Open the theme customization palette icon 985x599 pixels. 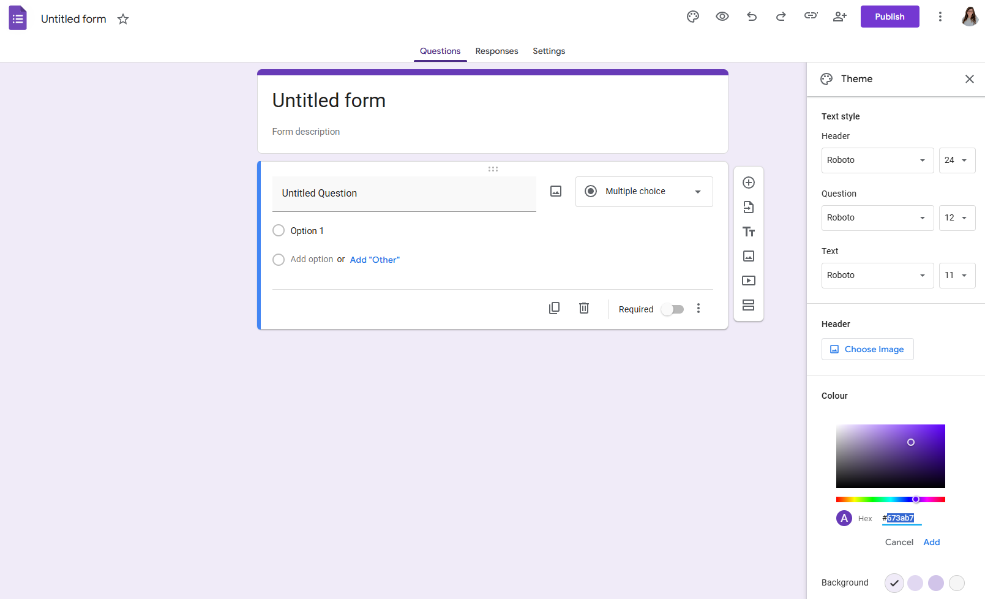point(692,17)
